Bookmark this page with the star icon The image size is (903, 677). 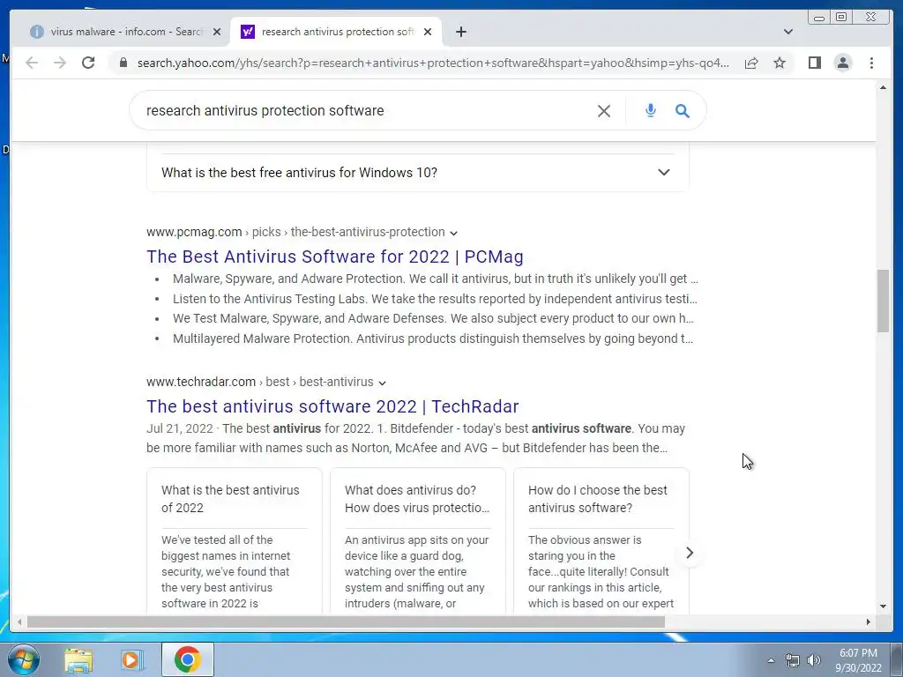[780, 63]
